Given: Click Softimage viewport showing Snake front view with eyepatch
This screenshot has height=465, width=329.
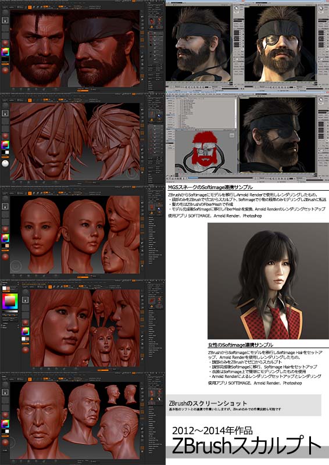Looking at the screenshot, I should coord(280,44).
